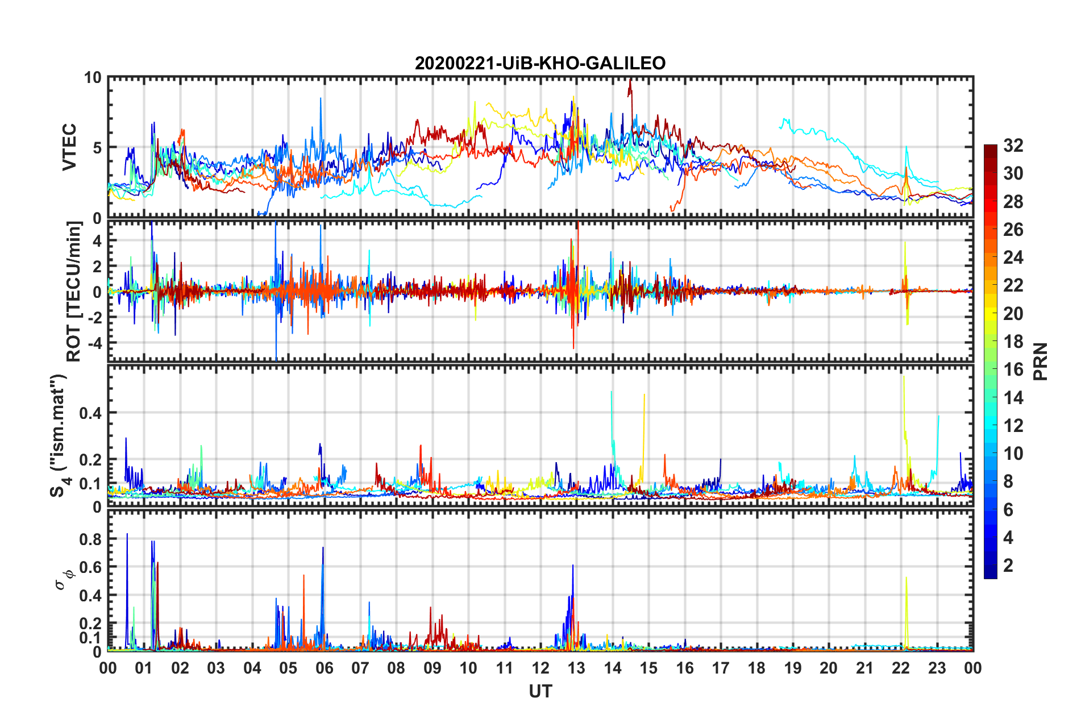Pick the PRN colorbar tick label "16"
This screenshot has width=1081, height=723.
click(x=1013, y=369)
